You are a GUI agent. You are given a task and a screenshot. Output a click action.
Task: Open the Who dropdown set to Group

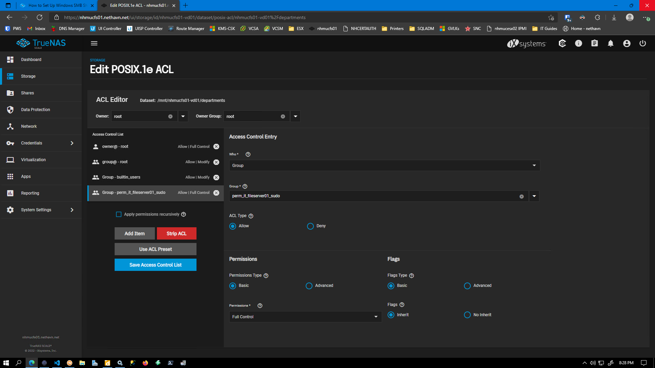pyautogui.click(x=384, y=166)
